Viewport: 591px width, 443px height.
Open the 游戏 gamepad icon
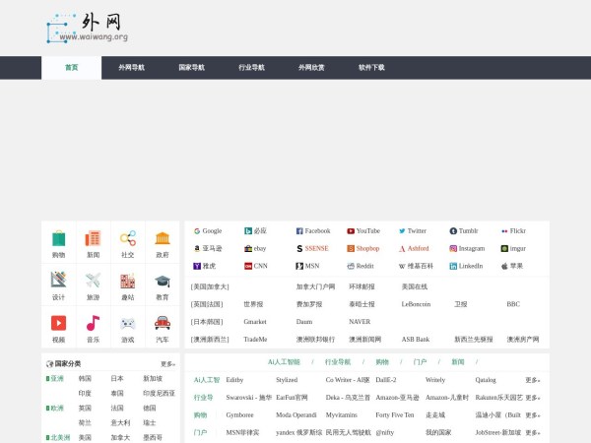tap(127, 323)
